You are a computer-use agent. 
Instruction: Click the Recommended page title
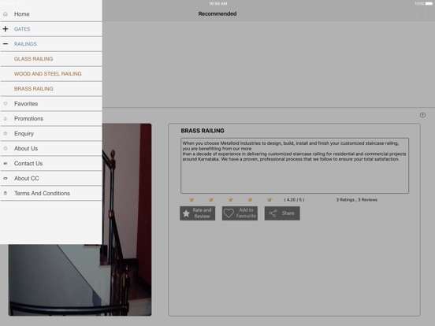[x=217, y=13]
